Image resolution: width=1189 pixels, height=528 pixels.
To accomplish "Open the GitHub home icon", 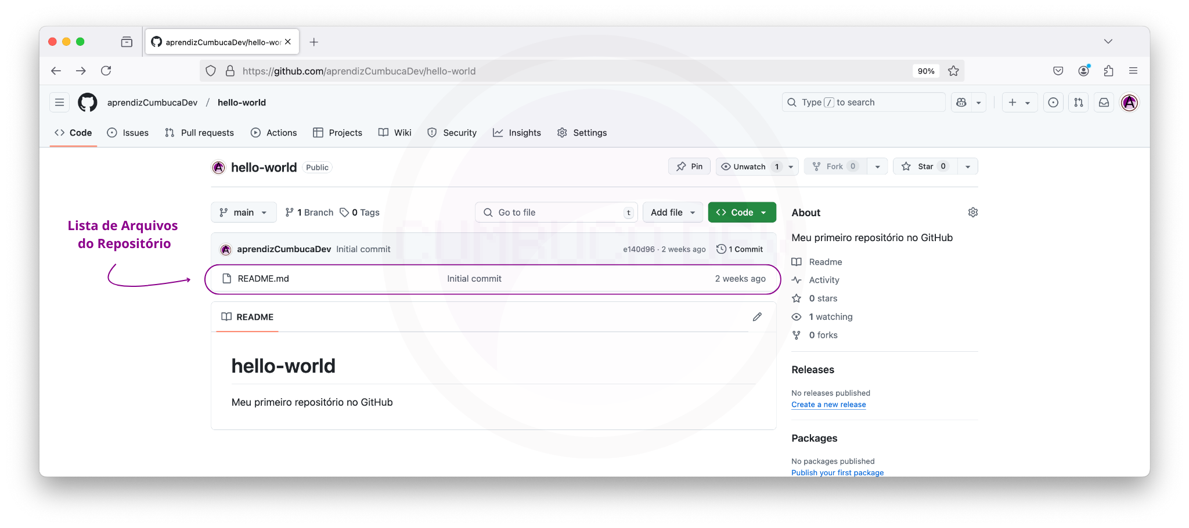I will tap(88, 102).
